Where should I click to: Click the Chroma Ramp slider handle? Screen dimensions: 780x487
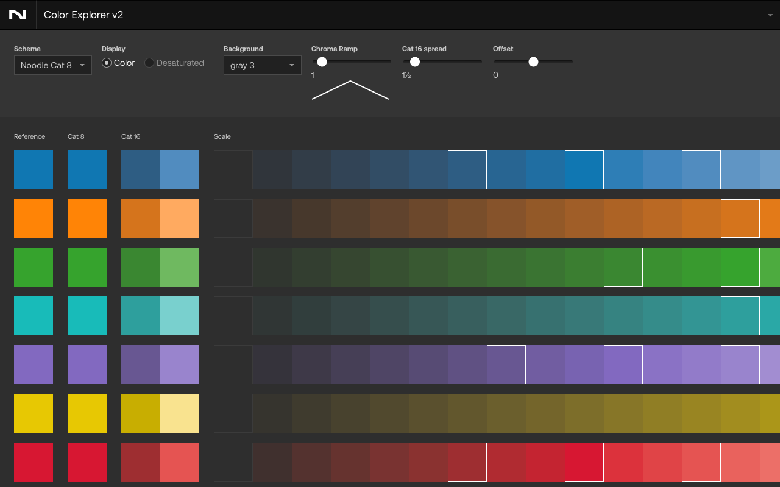tap(322, 61)
